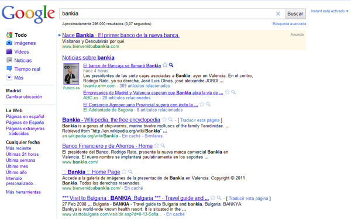Click the Buscar button
Viewport: 351px width, 219px height.
[x=295, y=13]
